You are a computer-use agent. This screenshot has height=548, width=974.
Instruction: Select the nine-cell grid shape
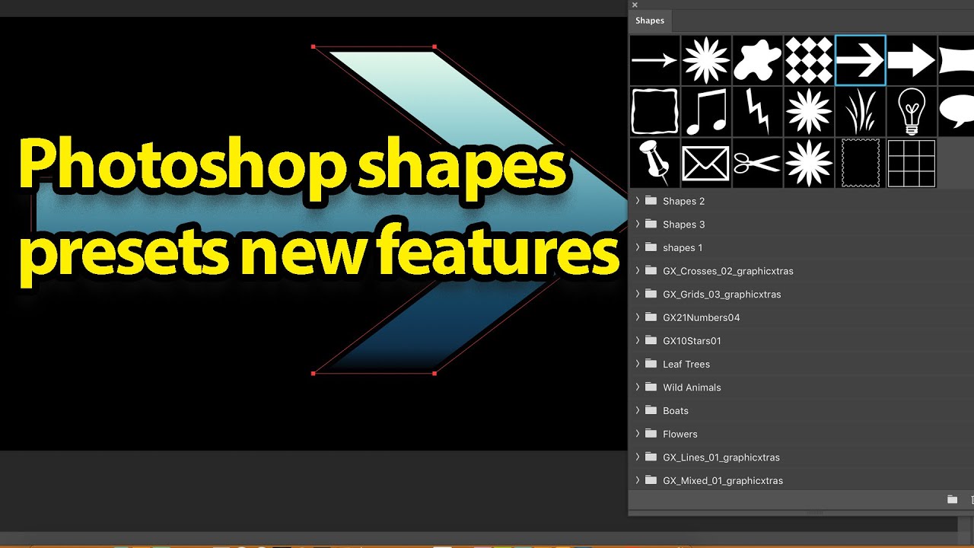(x=912, y=163)
